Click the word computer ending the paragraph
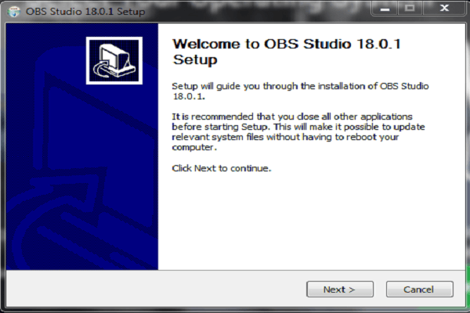The image size is (470, 313). [x=193, y=147]
